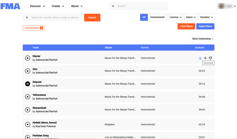Play the Glacier track
This screenshot has width=237, height=139.
point(28,58)
